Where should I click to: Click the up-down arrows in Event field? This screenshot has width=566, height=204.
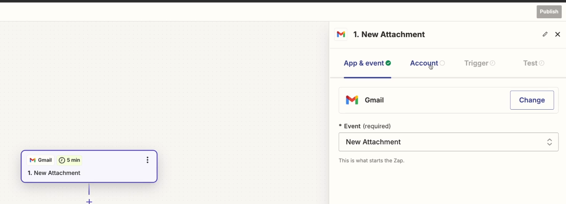coord(550,142)
